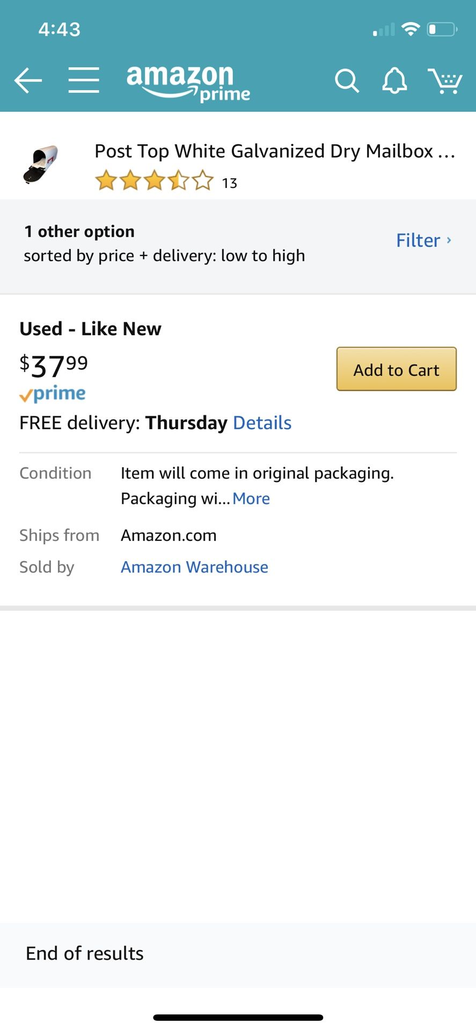Add the mailbox to your cart
The height and width of the screenshot is (1031, 476).
coord(396,369)
